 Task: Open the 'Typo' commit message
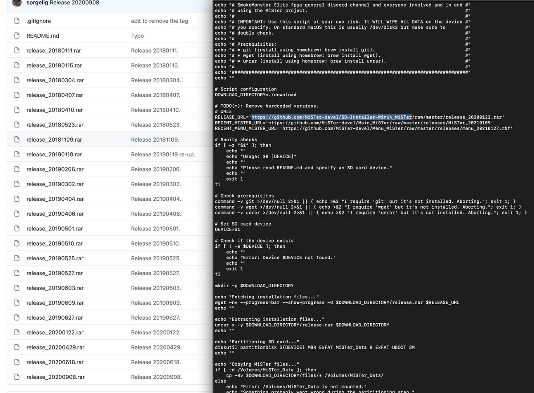[x=138, y=36]
